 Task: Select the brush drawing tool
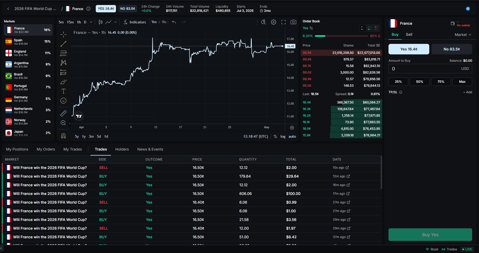63,82
